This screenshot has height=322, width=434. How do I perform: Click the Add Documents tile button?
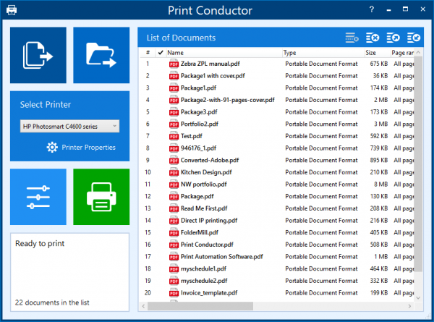38,56
